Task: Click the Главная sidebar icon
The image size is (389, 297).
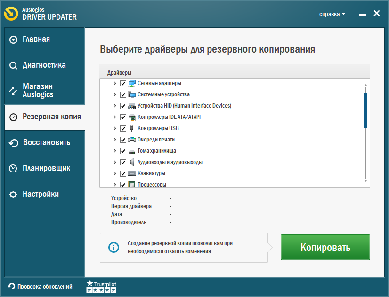Action: (14, 39)
